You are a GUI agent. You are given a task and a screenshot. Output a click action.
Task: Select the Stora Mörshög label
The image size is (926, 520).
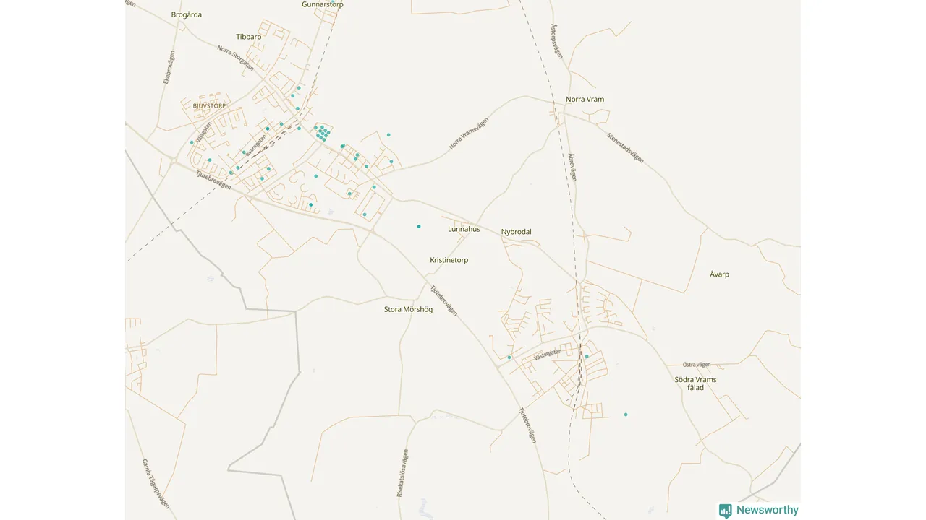[x=408, y=309]
